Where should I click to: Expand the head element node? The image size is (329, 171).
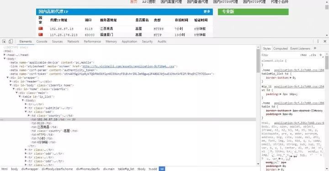pos(5,55)
